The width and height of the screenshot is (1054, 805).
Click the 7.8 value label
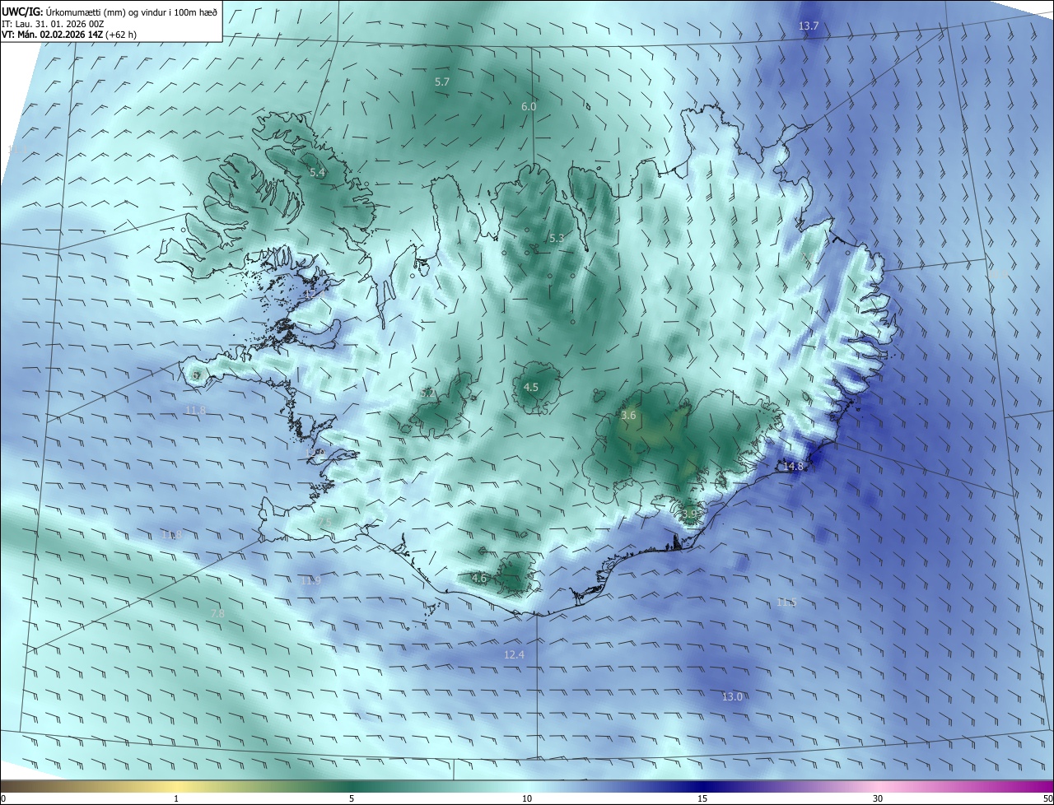[x=217, y=614]
